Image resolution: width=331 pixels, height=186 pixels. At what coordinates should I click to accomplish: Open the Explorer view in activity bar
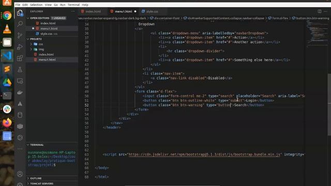pyautogui.click(x=20, y=13)
